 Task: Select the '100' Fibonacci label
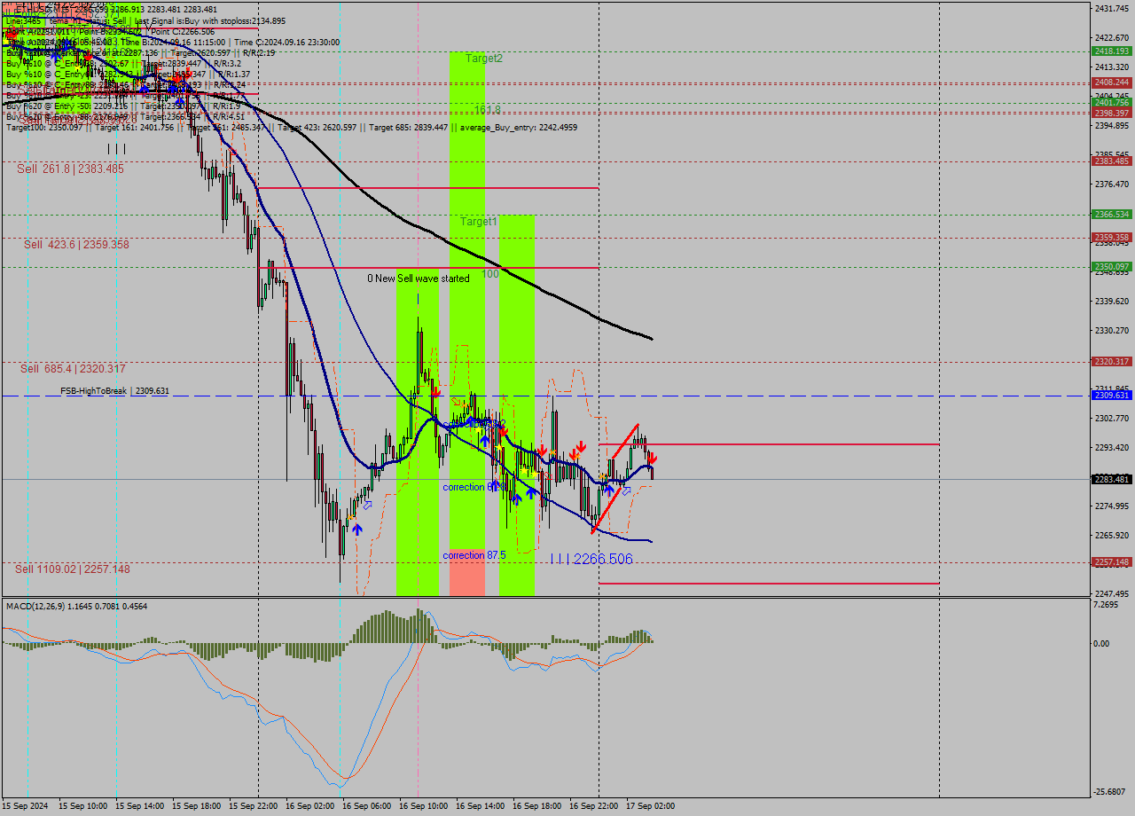[x=490, y=275]
